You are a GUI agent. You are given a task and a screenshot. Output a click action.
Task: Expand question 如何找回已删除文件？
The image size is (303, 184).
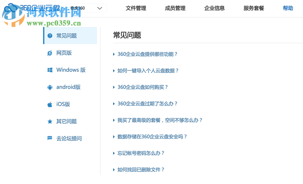point(141,170)
